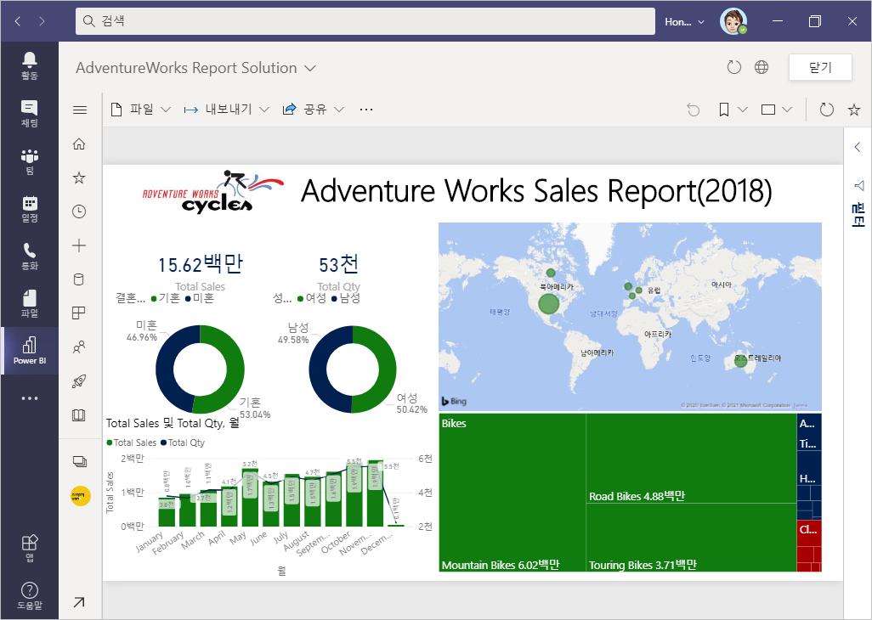The height and width of the screenshot is (620, 872).
Task: Open Apps grid icon in Power BI nav
Action: click(79, 313)
